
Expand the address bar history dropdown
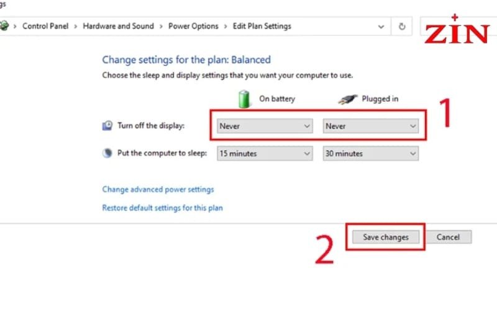(x=381, y=26)
